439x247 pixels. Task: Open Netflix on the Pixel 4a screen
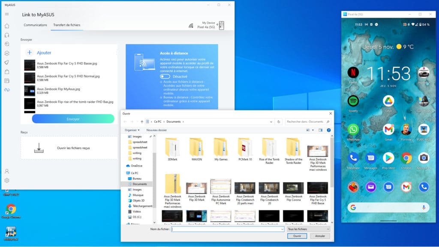click(x=353, y=72)
